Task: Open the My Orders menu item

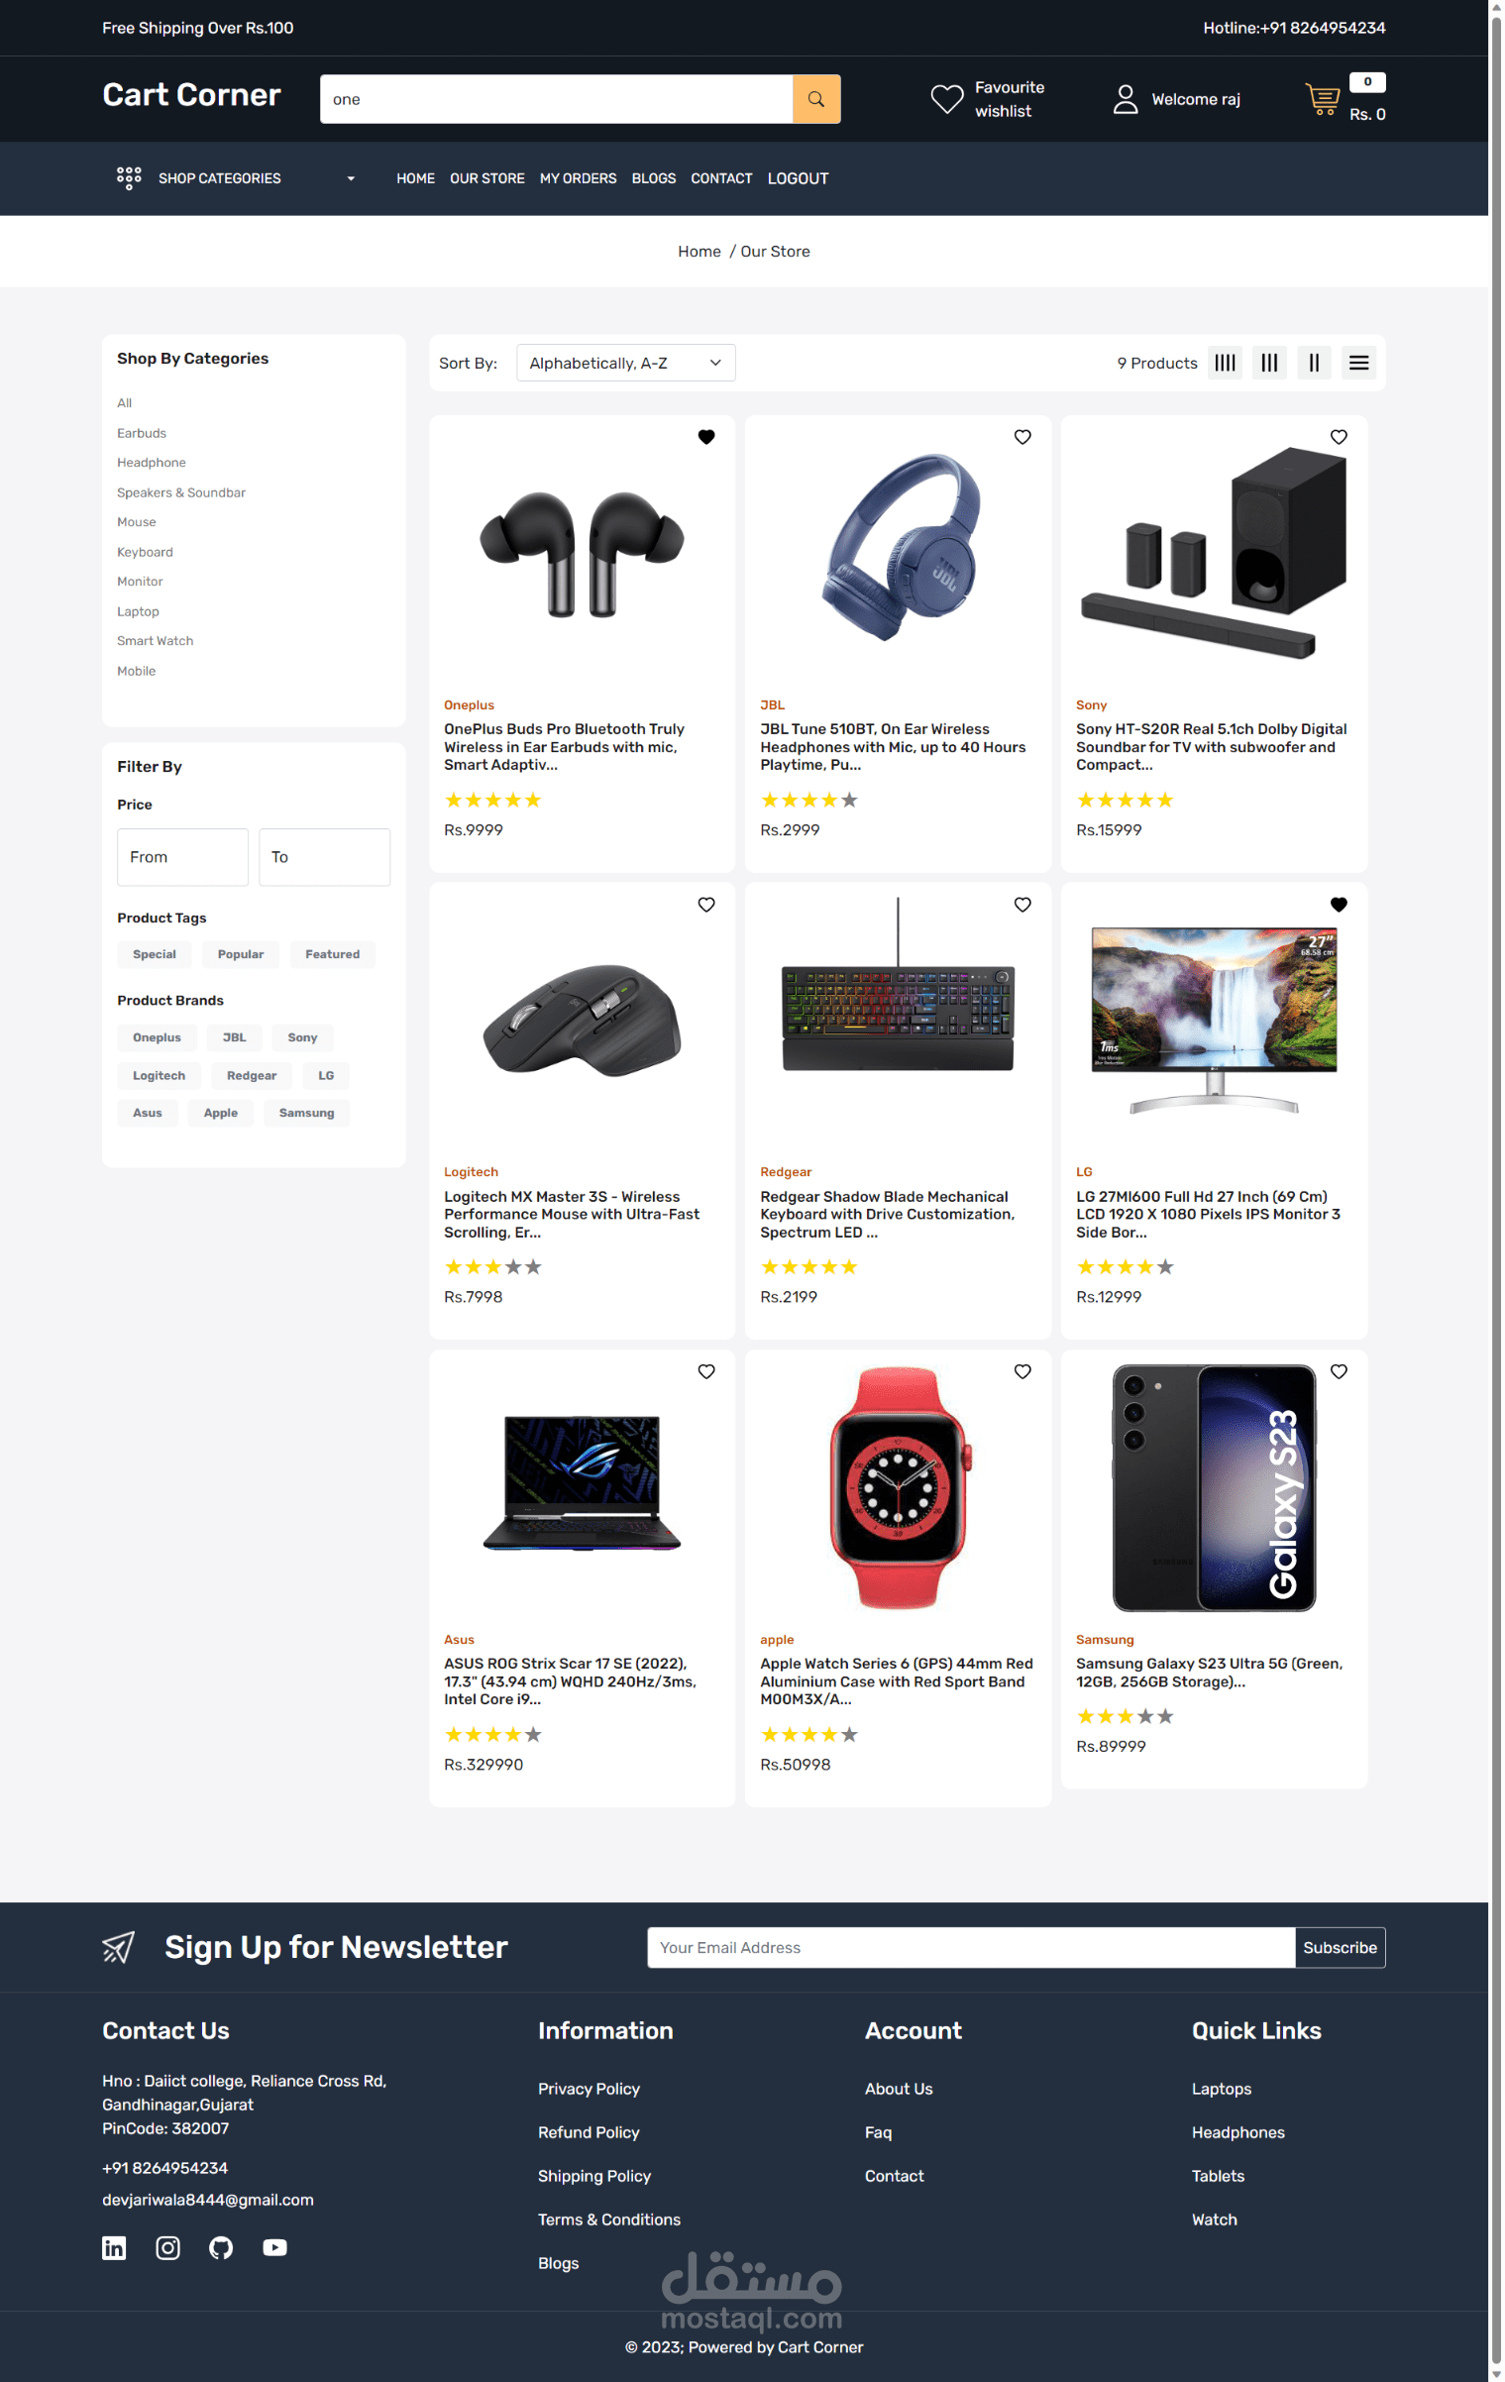Action: 578,178
